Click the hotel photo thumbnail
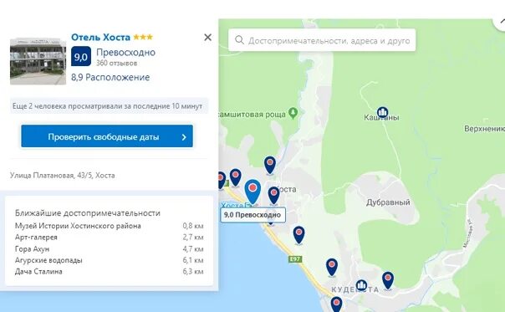The image size is (505, 312). [38, 61]
